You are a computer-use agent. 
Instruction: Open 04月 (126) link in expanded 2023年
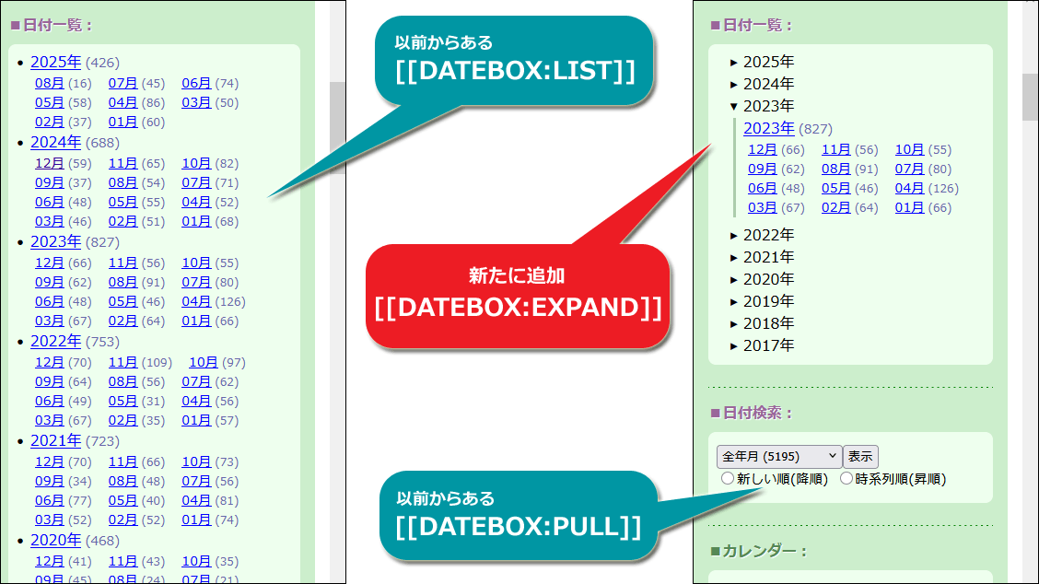(x=909, y=188)
